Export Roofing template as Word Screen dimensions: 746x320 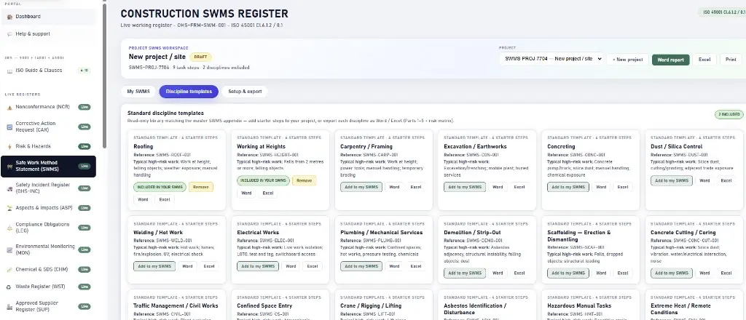pyautogui.click(x=143, y=199)
